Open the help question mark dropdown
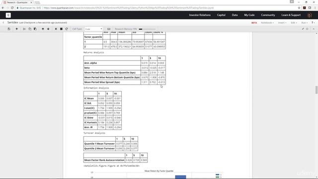Screen dimensions: 318x179 click(x=313, y=23)
